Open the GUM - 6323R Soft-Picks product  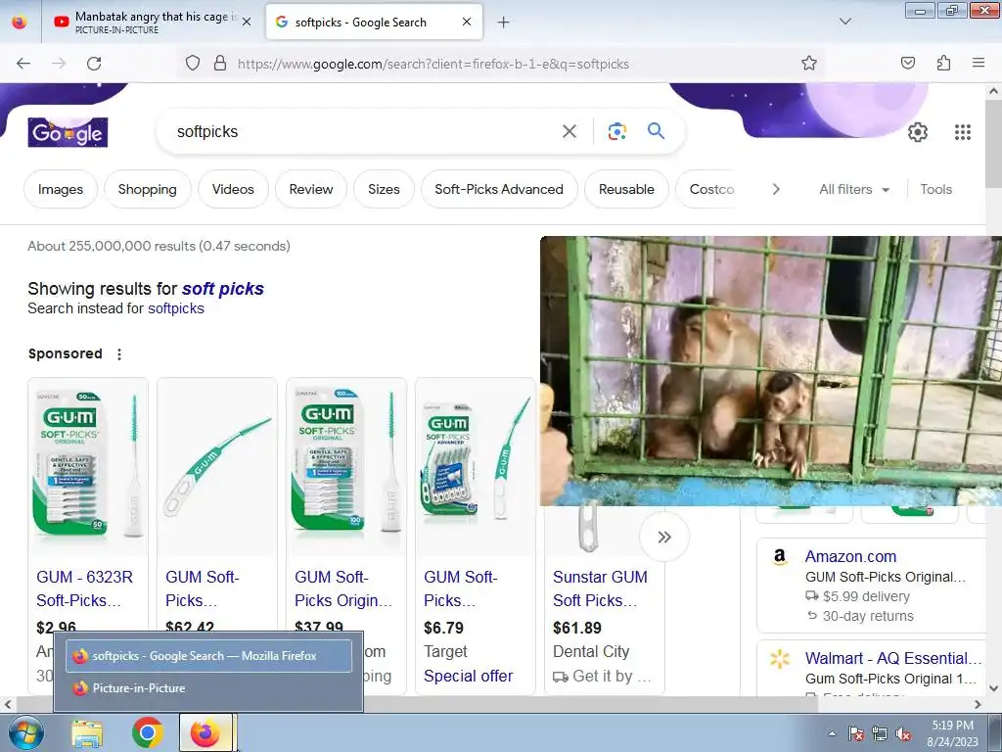point(84,588)
